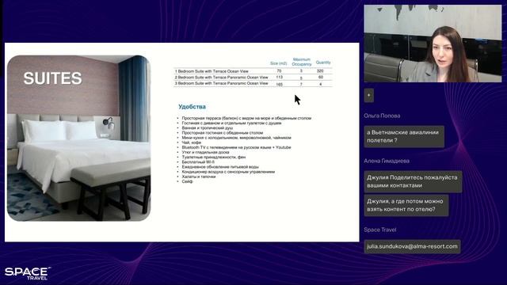Click bullet 'Чай, кофе'
Viewport: 507px width, 285px height.
(x=192, y=142)
